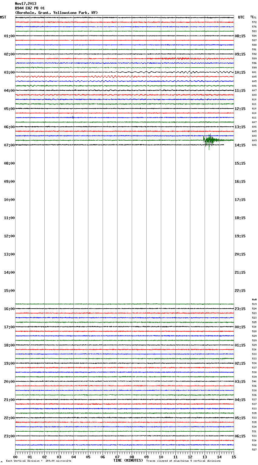This screenshot has width=258, height=465.
Task: Click the date label Nov17,2013
Action: tap(25, 4)
